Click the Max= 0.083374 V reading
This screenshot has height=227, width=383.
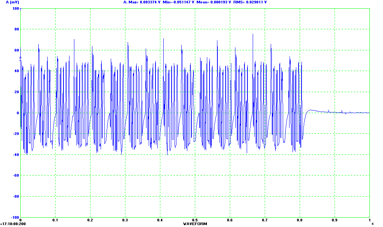[x=145, y=2]
